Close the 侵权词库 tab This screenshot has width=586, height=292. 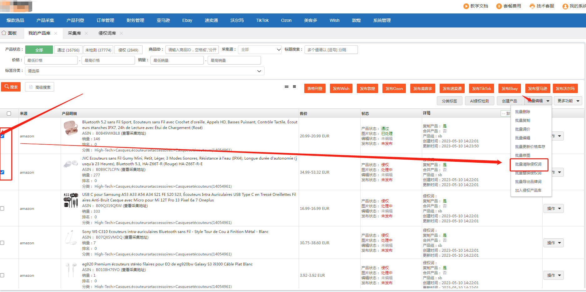[121, 33]
